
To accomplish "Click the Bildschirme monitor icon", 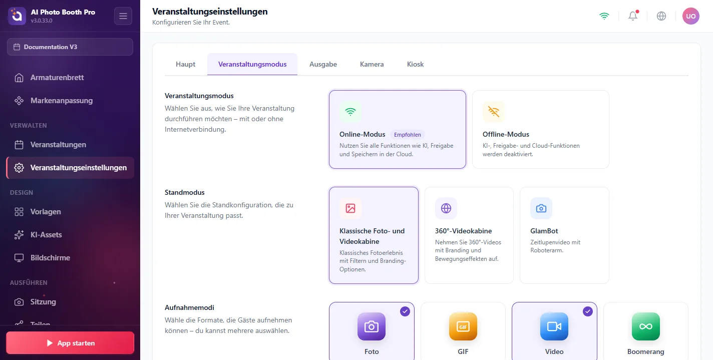I will pyautogui.click(x=19, y=258).
